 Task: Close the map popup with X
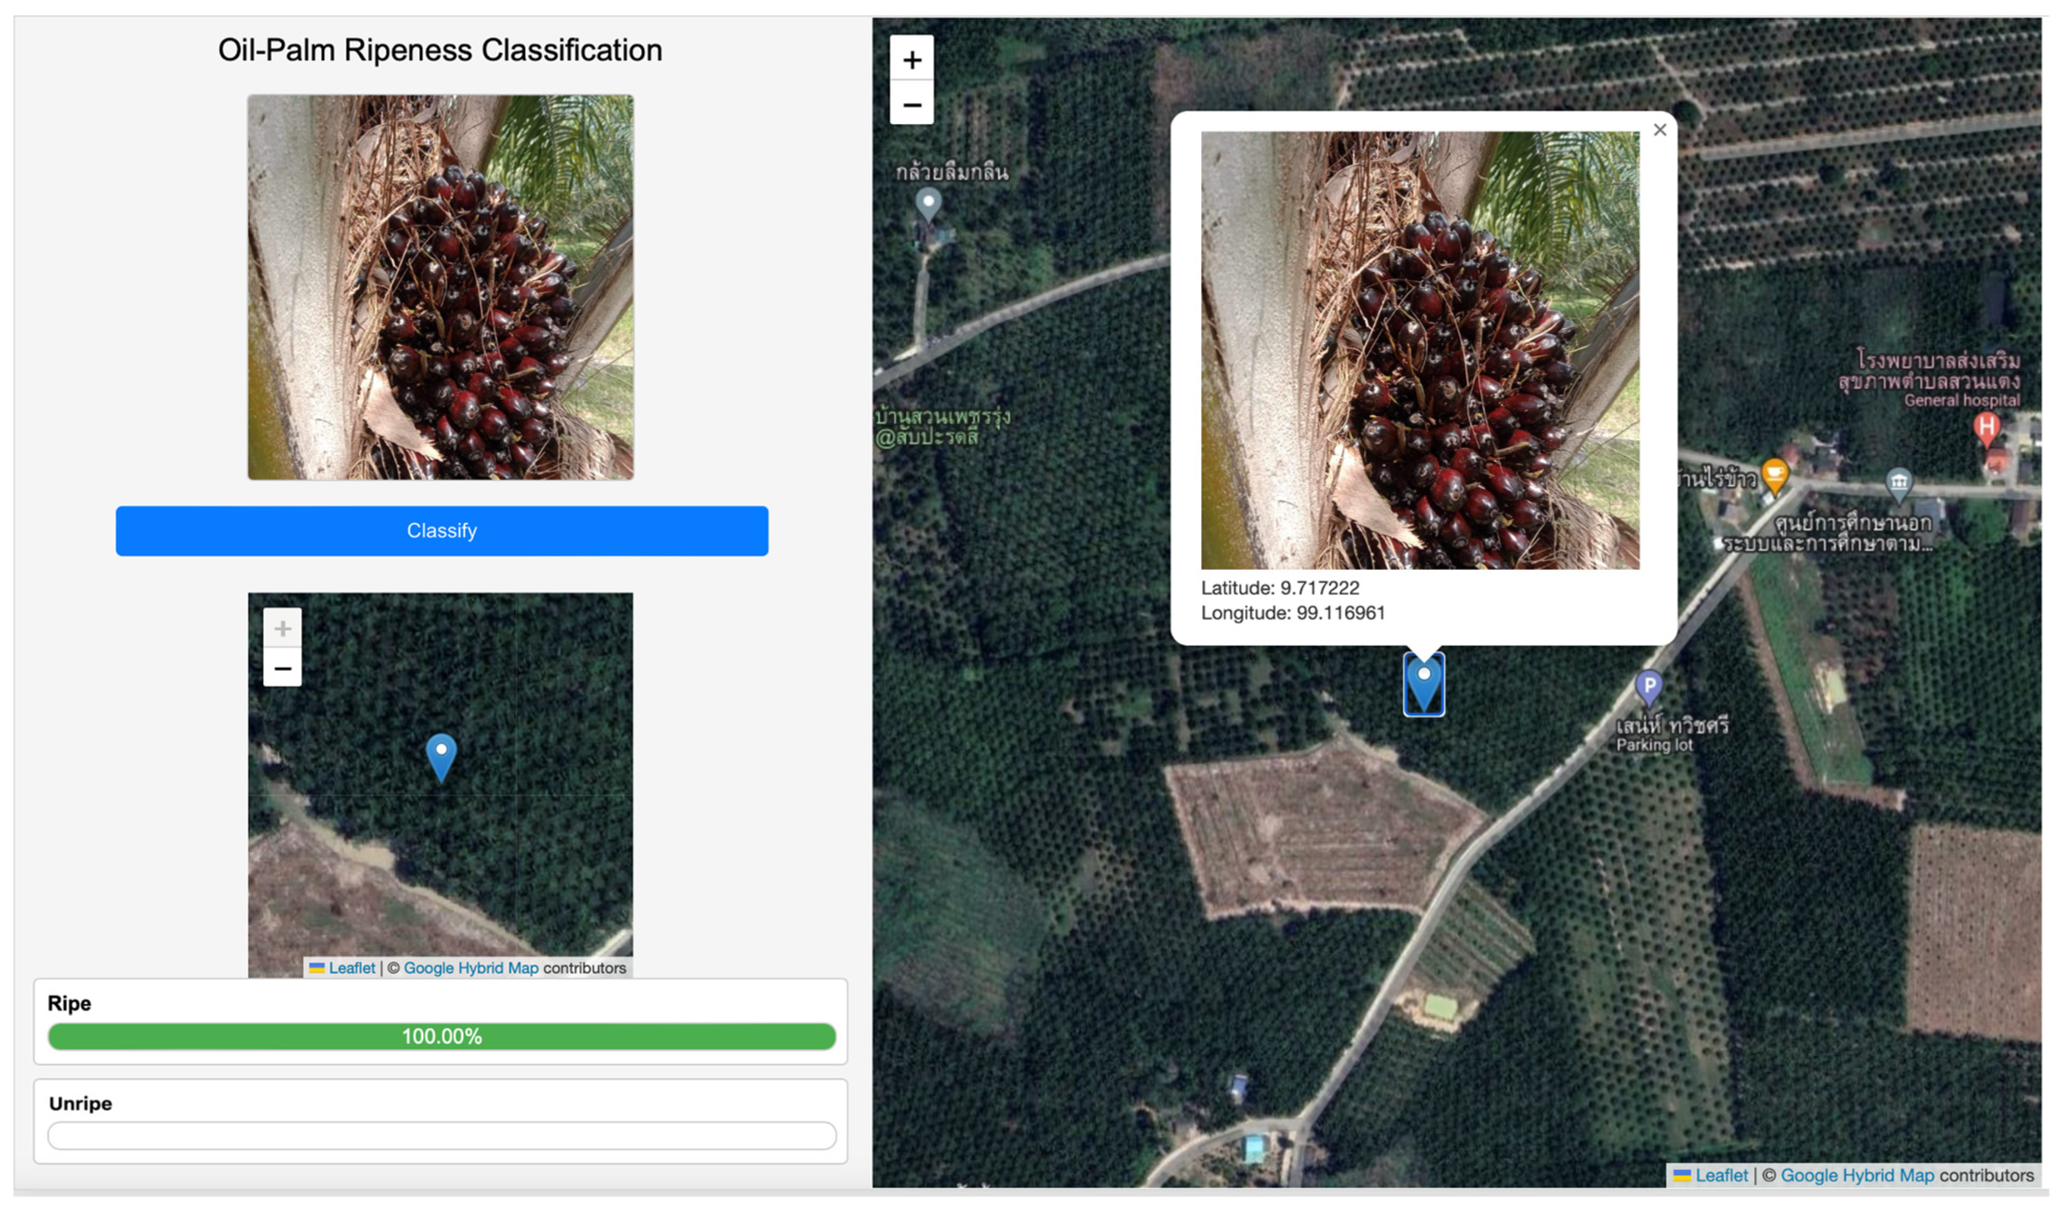pyautogui.click(x=1660, y=129)
